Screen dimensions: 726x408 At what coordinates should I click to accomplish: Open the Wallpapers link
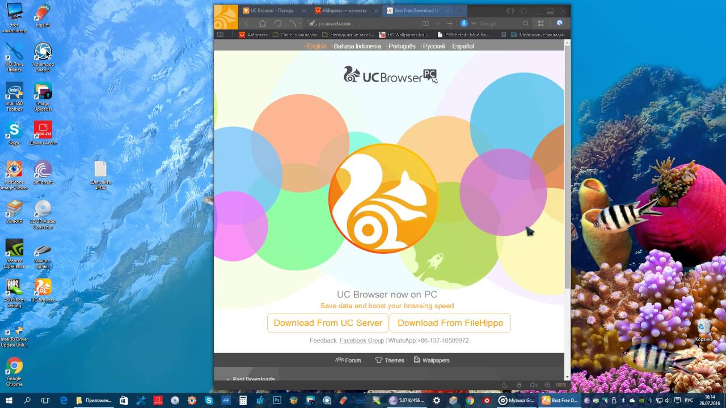coord(431,360)
